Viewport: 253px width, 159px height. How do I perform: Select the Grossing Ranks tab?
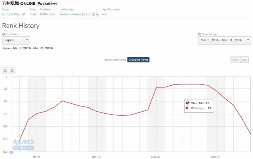138,60
